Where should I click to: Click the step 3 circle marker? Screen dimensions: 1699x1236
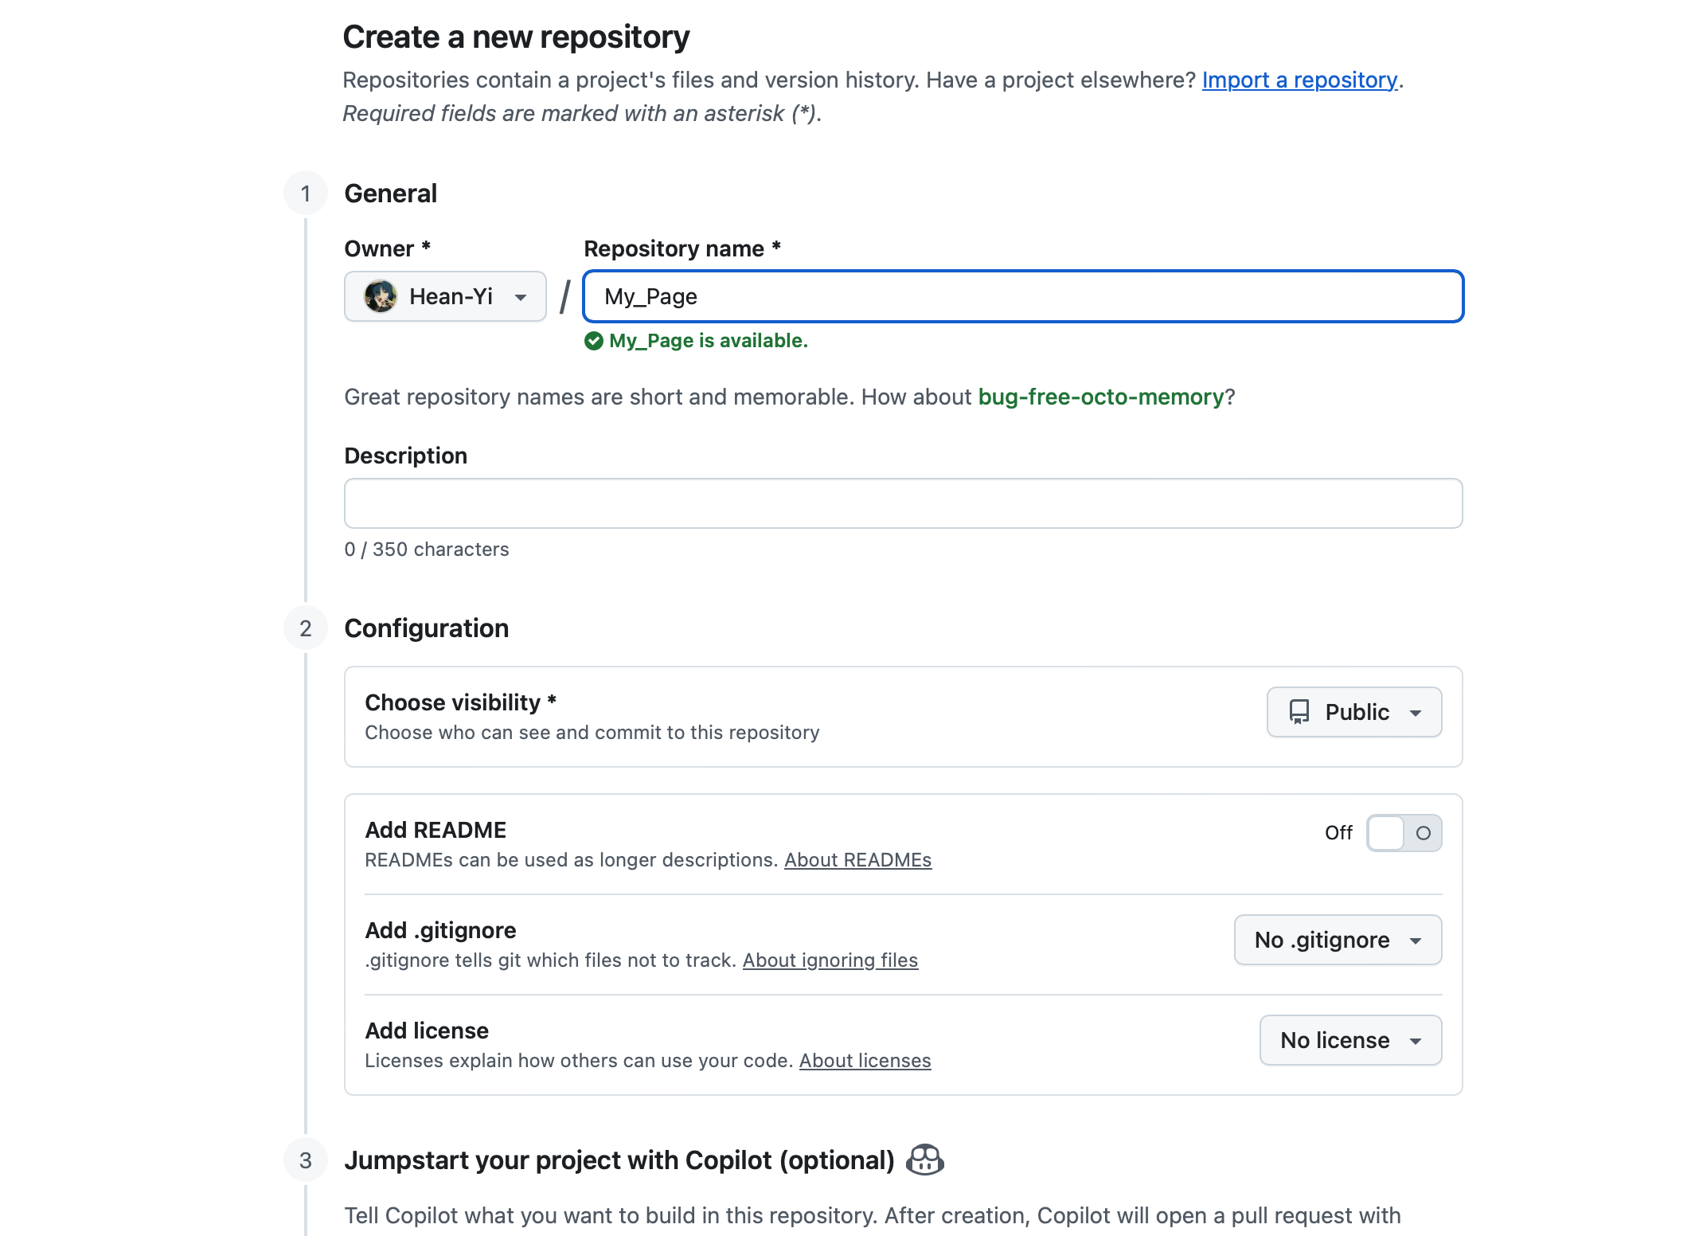point(306,1160)
